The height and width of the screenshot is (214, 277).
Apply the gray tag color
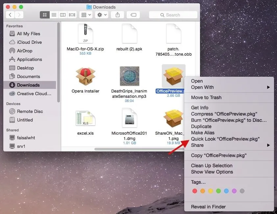[x=242, y=191]
